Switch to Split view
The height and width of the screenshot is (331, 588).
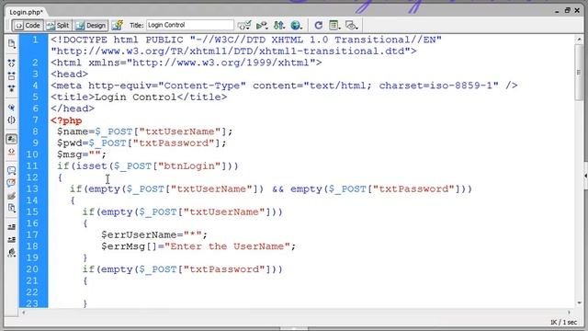(x=58, y=25)
